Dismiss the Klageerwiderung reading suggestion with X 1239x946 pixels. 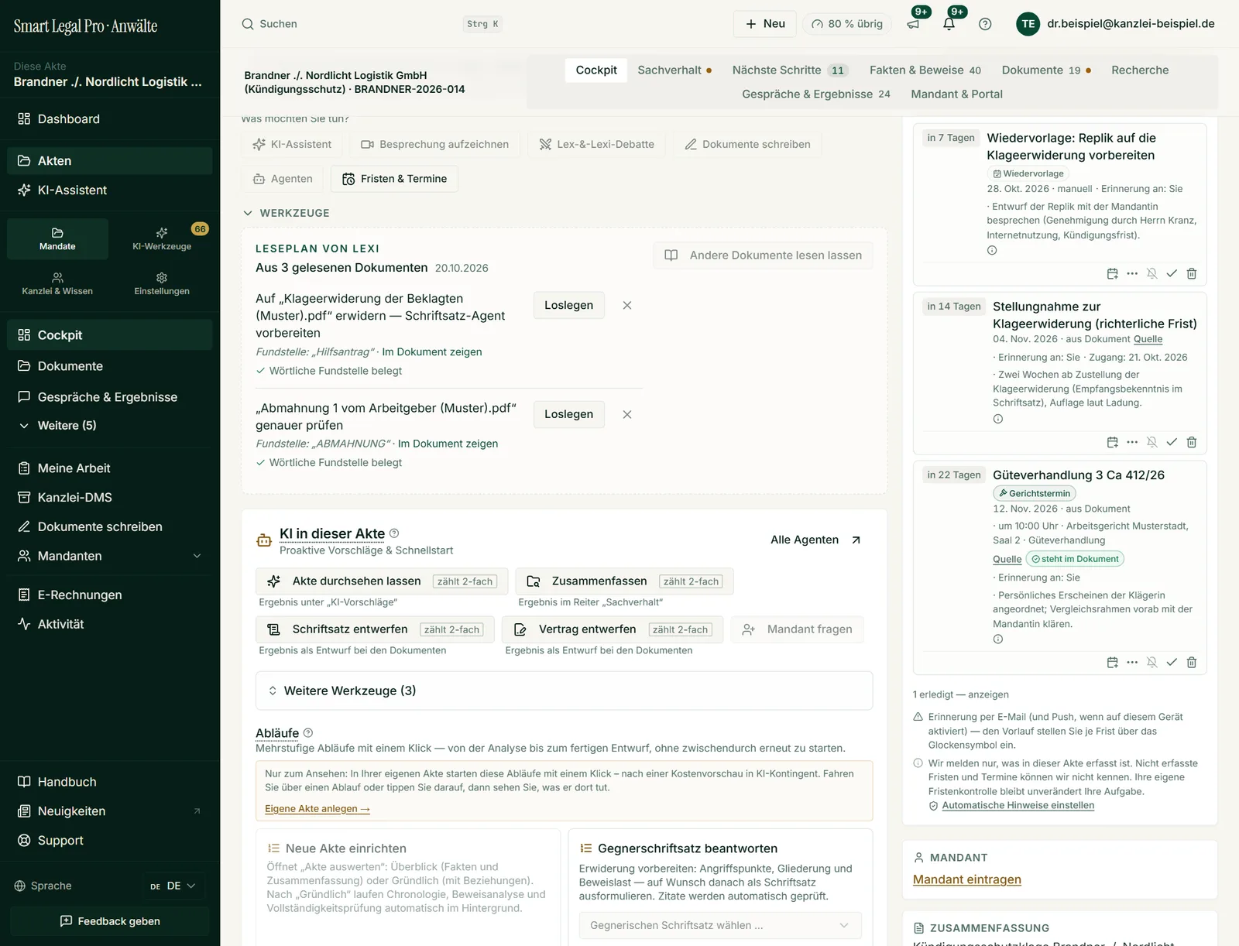[x=627, y=305]
